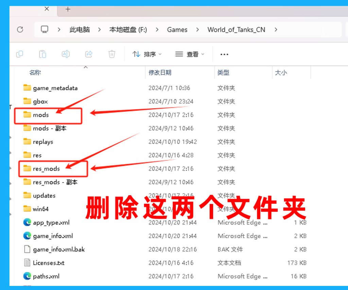Open the 查看 view dropdown
This screenshot has height=290, width=348.
(190, 54)
